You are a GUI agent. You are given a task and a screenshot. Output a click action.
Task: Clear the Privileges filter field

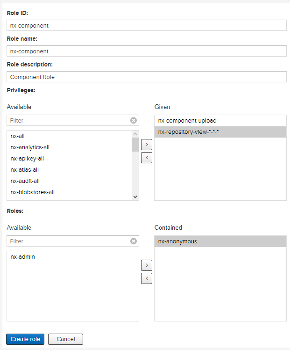[x=134, y=121]
